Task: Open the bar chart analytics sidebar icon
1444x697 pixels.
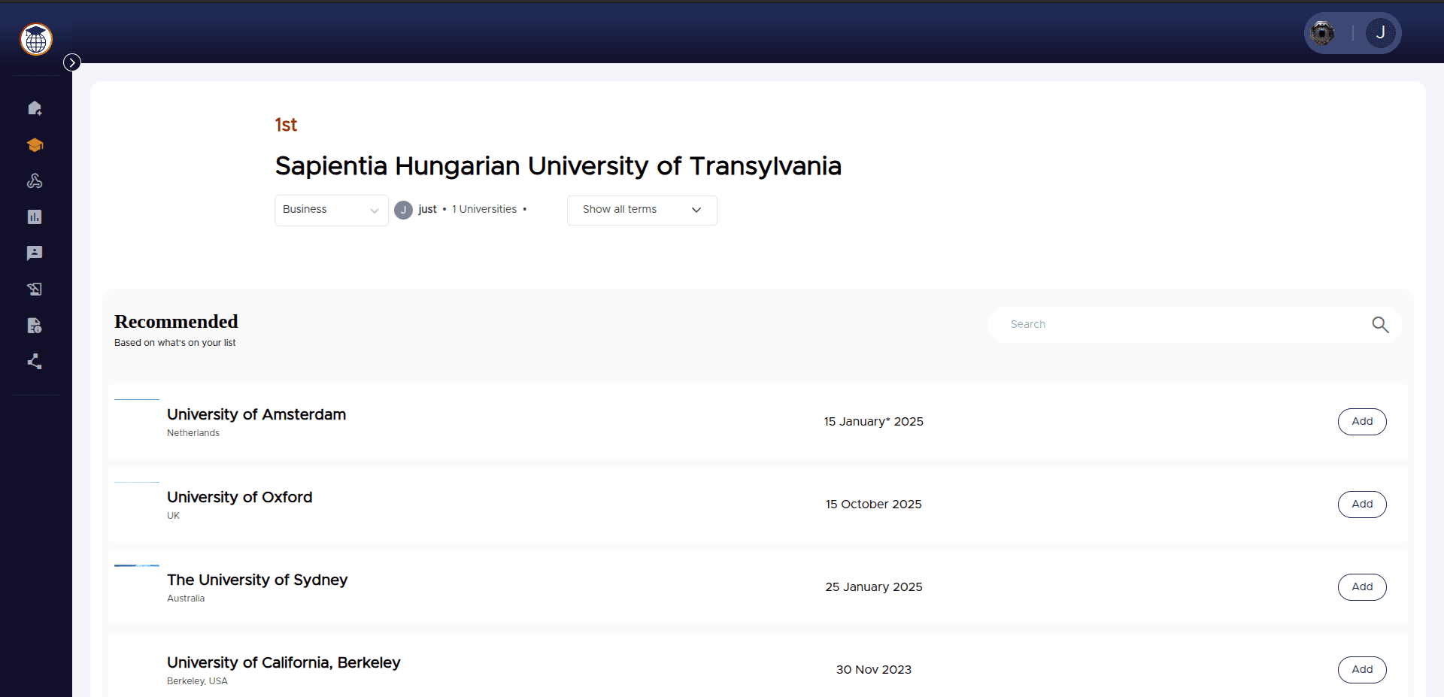Action: tap(35, 217)
